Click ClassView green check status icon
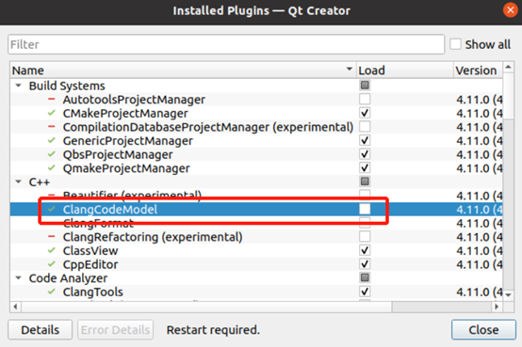Screen dimensions: 522x347 (51, 250)
